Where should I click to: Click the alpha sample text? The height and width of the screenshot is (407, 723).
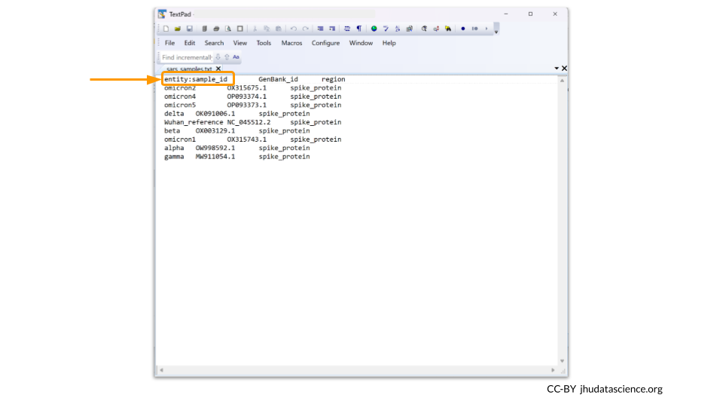174,148
